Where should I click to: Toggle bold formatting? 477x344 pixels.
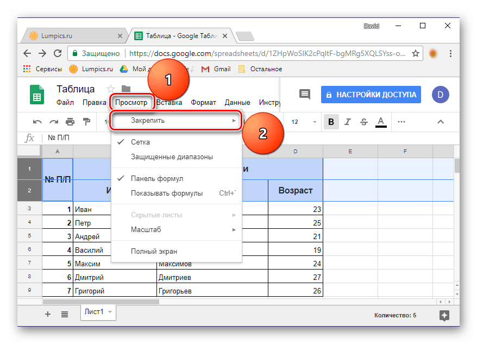click(x=330, y=122)
